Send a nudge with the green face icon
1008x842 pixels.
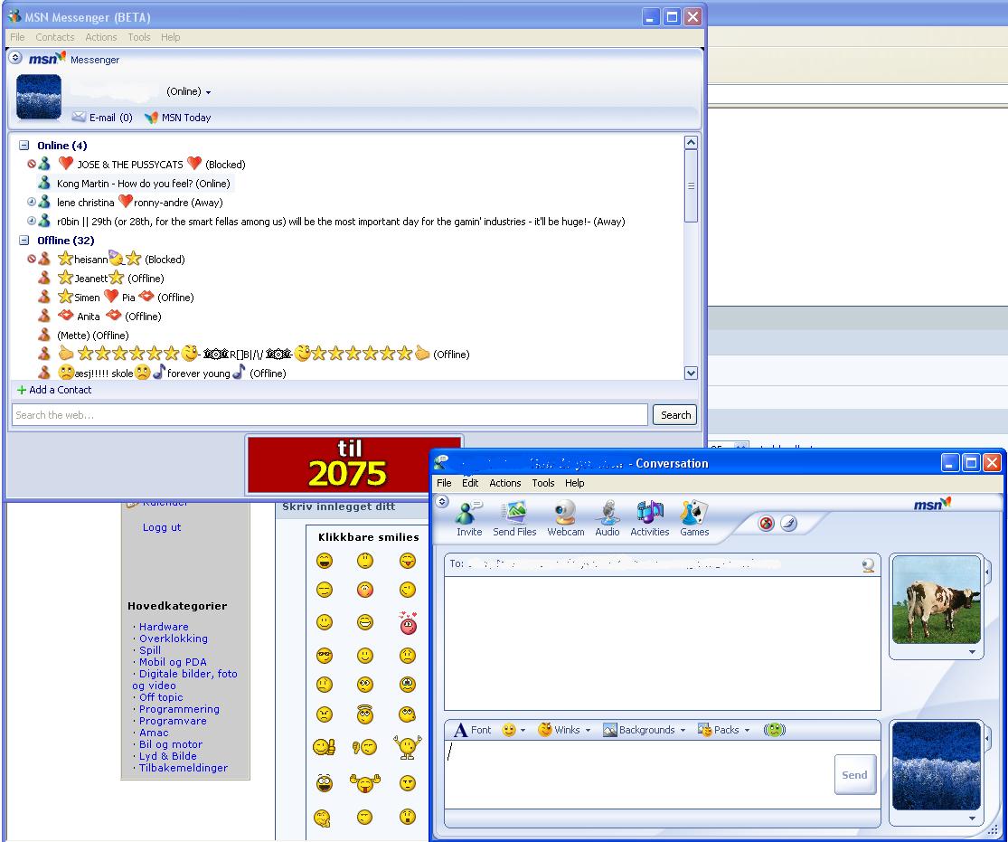point(775,730)
